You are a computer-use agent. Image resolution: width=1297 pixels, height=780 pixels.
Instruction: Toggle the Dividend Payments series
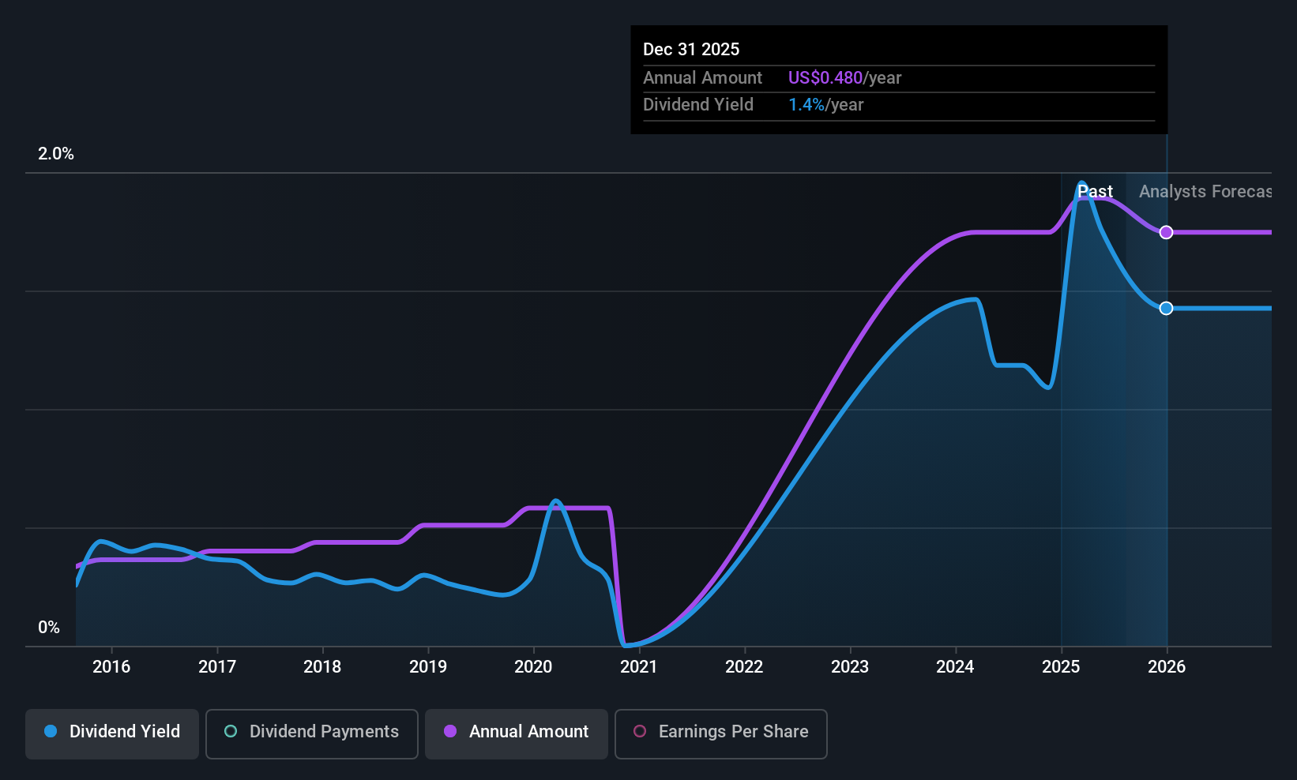tap(311, 734)
